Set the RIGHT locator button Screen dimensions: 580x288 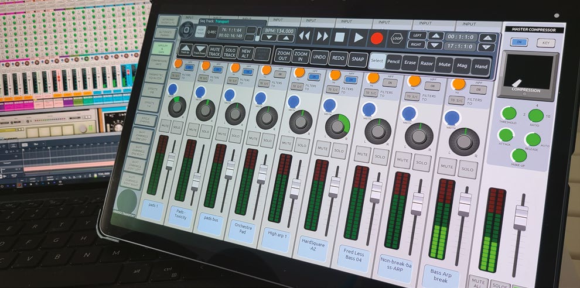click(416, 44)
